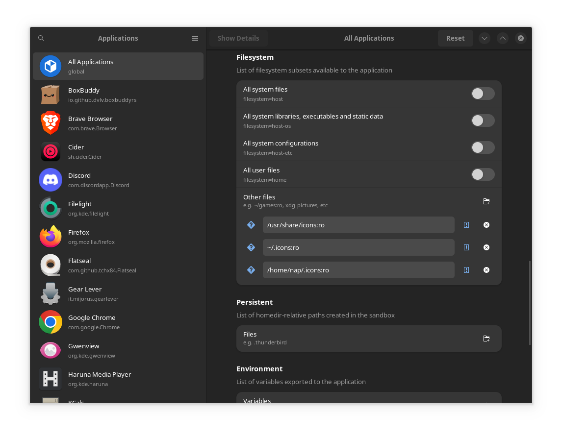Viewport: 562px width, 436px height.
Task: Click the Reset button
Action: pos(455,38)
